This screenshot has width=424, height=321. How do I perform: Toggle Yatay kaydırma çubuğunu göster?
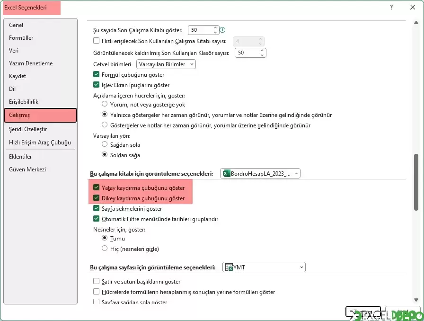pyautogui.click(x=96, y=187)
